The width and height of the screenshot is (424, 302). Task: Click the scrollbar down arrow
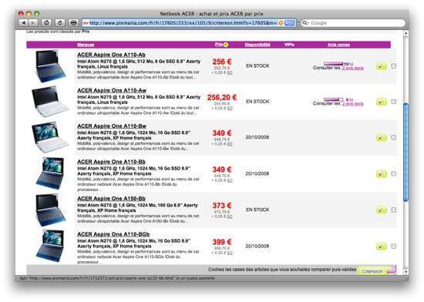[x=405, y=272]
